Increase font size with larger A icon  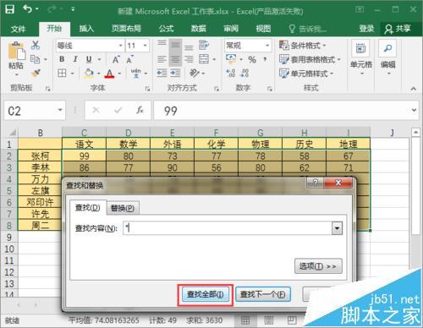point(116,59)
